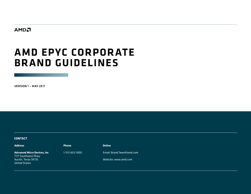Viewport: 251px width, 194px height.
Task: Click the 'Address' column heading
Action: (x=19, y=145)
